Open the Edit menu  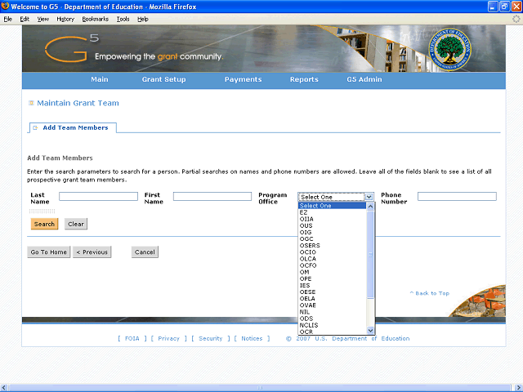[x=25, y=20]
